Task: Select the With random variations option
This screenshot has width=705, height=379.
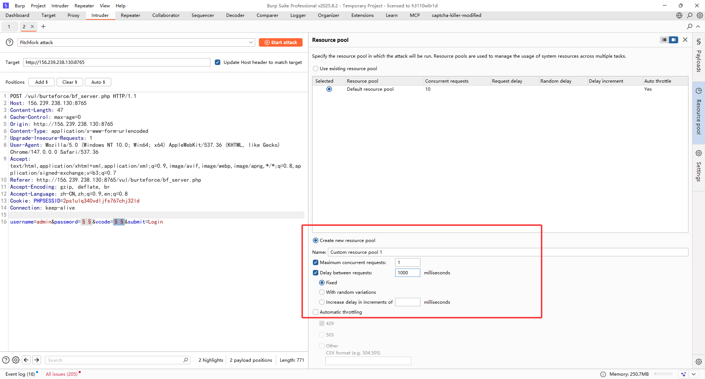Action: coord(322,292)
